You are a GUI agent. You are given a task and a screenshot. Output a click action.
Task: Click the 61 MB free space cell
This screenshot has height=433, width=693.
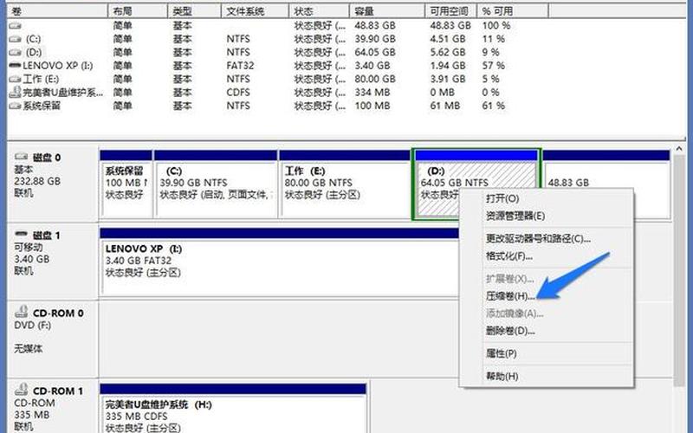[445, 106]
